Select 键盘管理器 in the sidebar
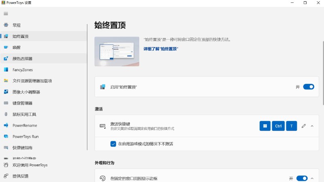The image size is (324, 182). pos(43,103)
